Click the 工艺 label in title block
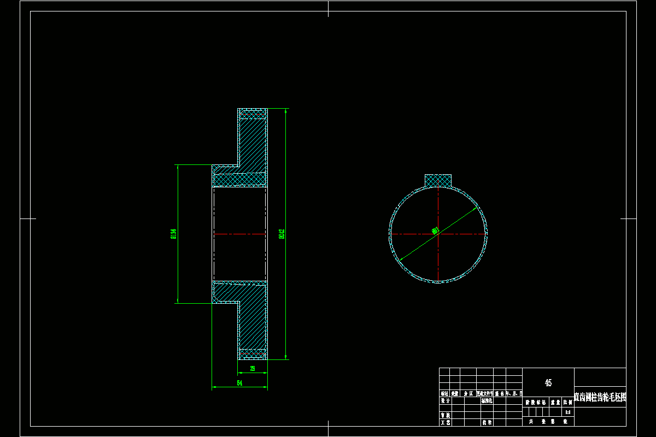The width and height of the screenshot is (656, 437). (444, 422)
